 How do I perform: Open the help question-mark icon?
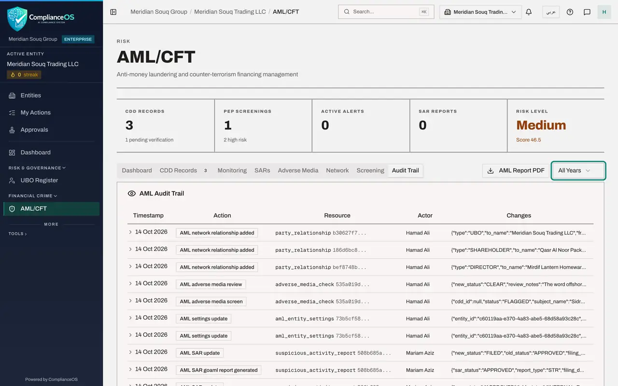[x=570, y=12]
